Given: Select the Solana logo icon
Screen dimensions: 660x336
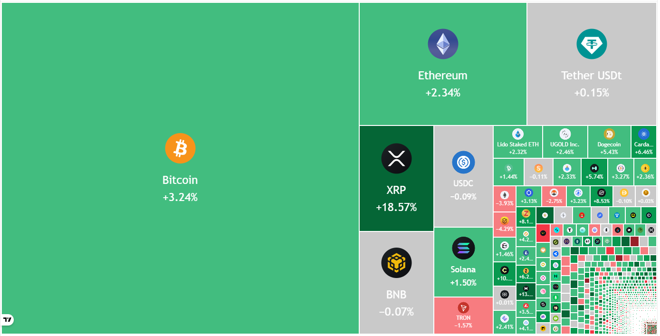Looking at the screenshot, I should pos(463,248).
